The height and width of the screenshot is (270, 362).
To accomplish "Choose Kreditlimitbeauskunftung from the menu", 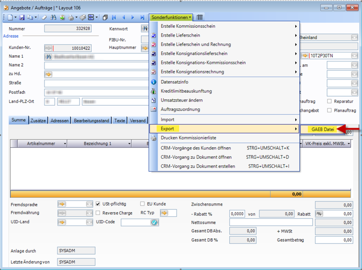I will 186,91.
